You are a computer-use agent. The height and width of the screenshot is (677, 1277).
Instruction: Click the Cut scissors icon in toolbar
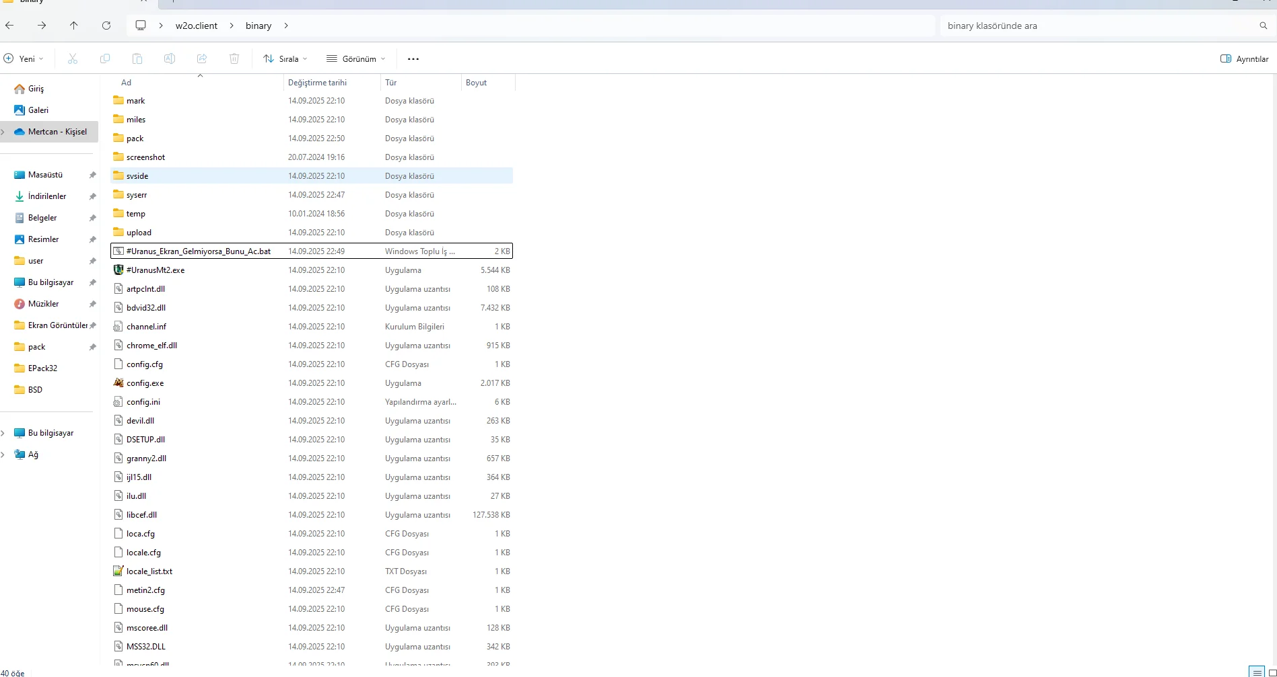pos(73,59)
